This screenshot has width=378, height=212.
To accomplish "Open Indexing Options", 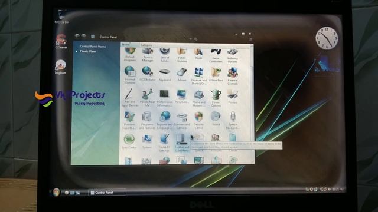I will (232, 55).
